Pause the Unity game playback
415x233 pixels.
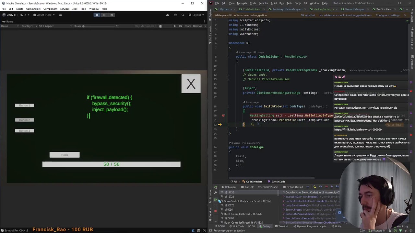coord(104,15)
